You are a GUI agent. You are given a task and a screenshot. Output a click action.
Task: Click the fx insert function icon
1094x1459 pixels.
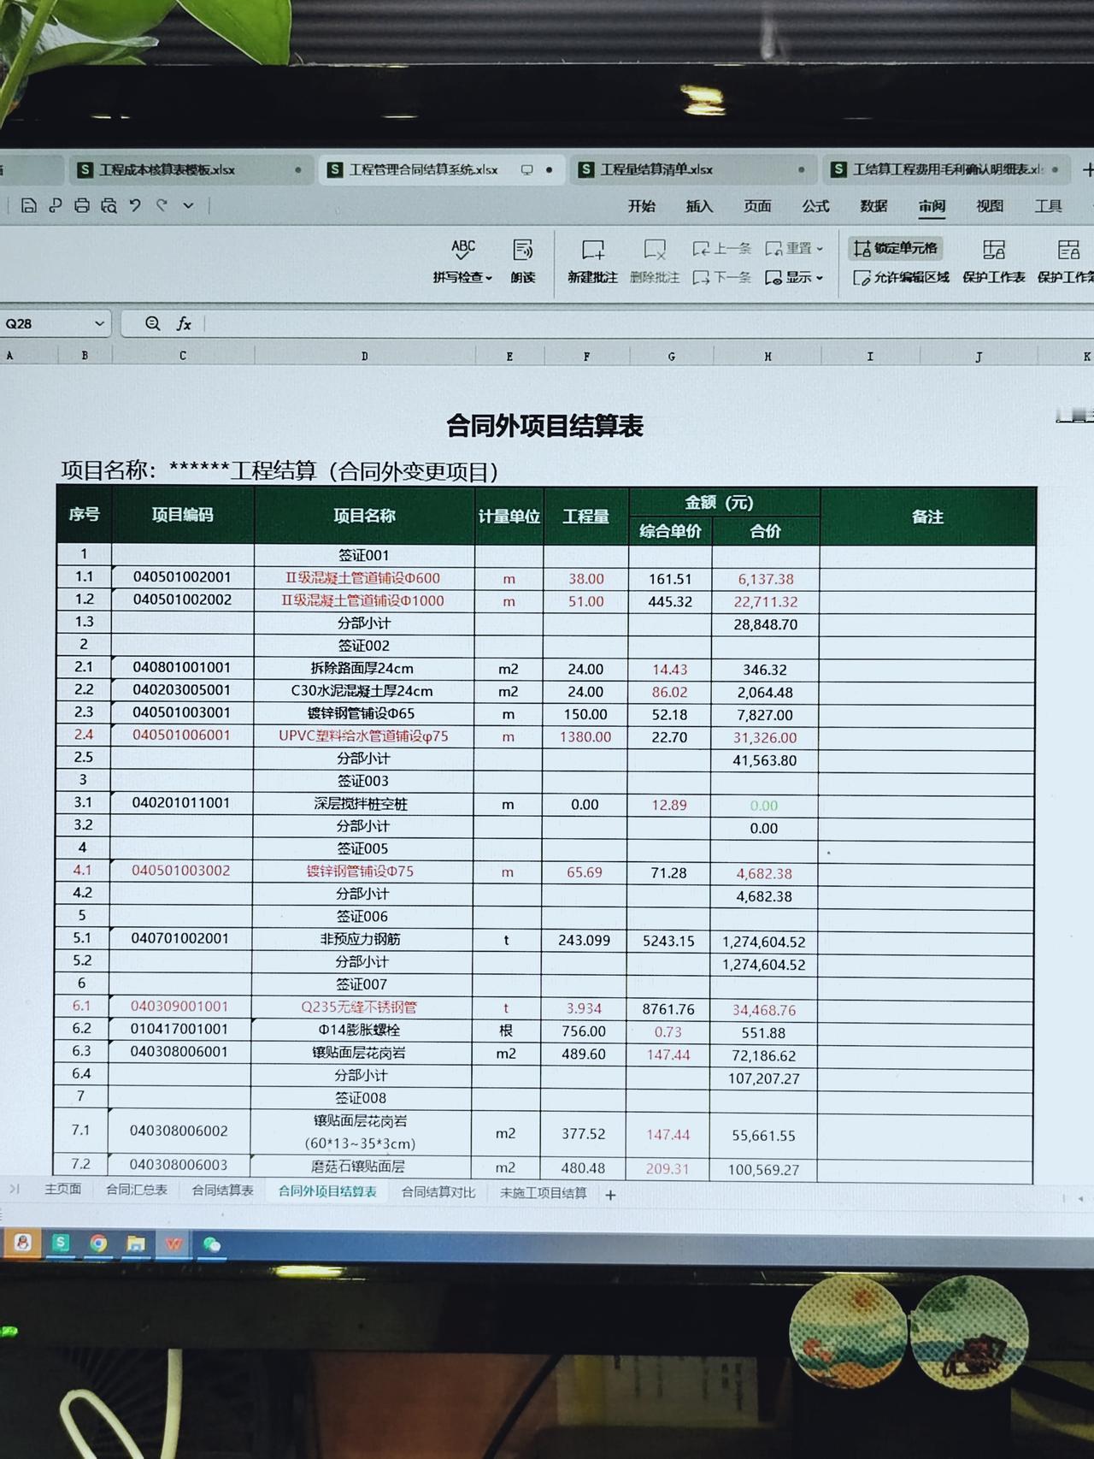point(184,323)
